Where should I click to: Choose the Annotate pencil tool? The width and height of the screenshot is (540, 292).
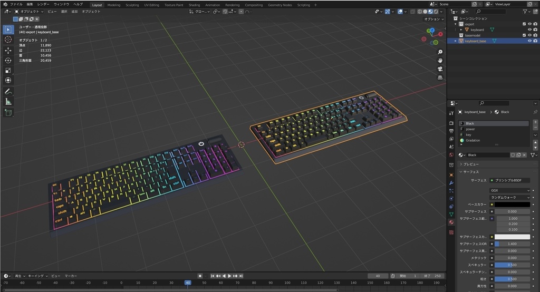point(8,92)
